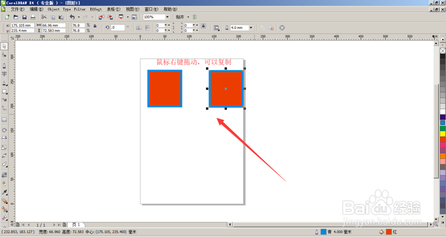The image size is (446, 237).
Task: Click the Paste clipboard icon
Action: 62,17
